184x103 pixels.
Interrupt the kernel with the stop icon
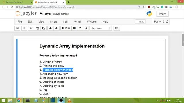click(74, 28)
